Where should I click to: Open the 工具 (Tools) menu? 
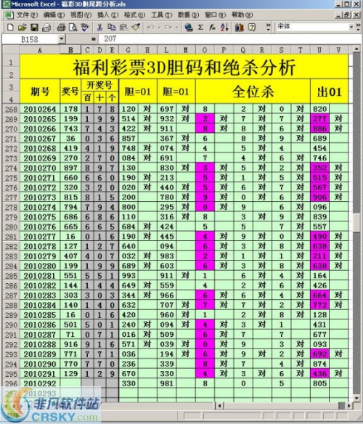point(161,15)
